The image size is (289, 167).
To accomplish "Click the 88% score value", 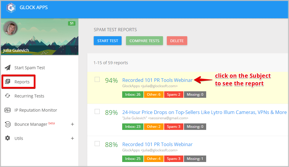I will point(111,145).
